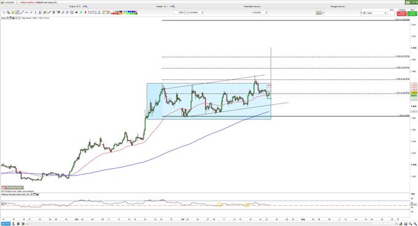This screenshot has width=418, height=226.
Task: Select the horizontal line drawing tool
Action: point(26,12)
